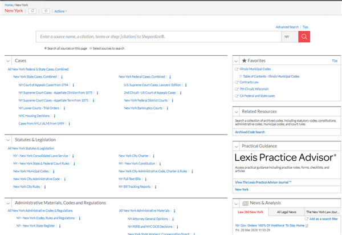This screenshot has height=235, width=342.
Task: Click the Home breadcrumb link
Action: pos(9,5)
